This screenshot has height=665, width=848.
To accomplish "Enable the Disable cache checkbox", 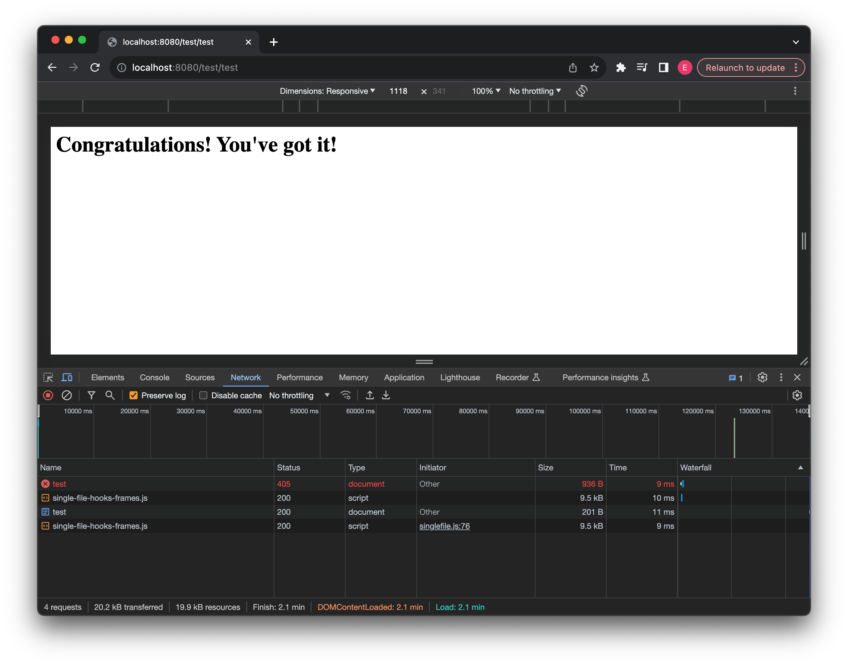I will pos(203,395).
